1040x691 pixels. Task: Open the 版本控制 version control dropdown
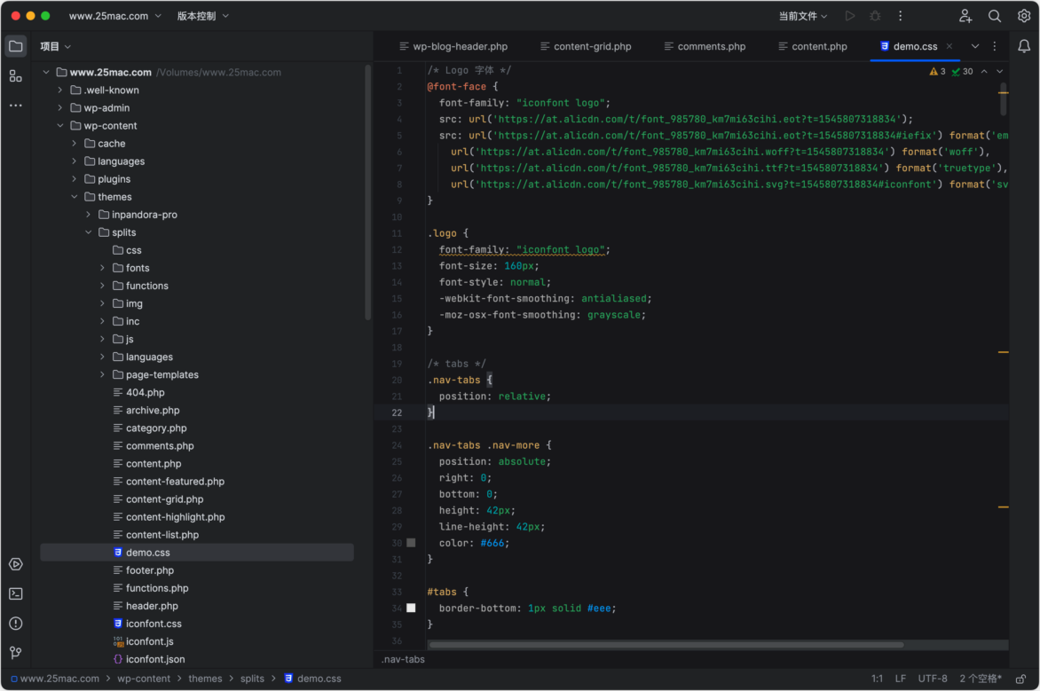pos(202,16)
